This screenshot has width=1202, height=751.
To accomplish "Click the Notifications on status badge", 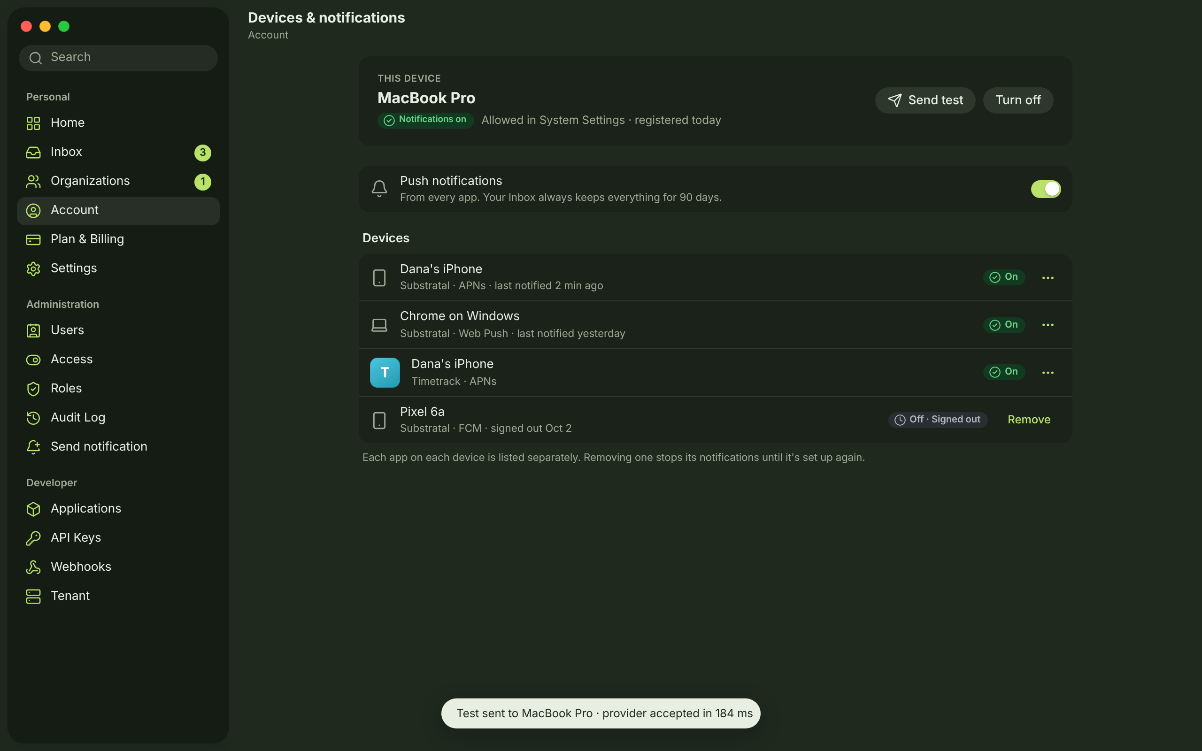I will pyautogui.click(x=426, y=120).
